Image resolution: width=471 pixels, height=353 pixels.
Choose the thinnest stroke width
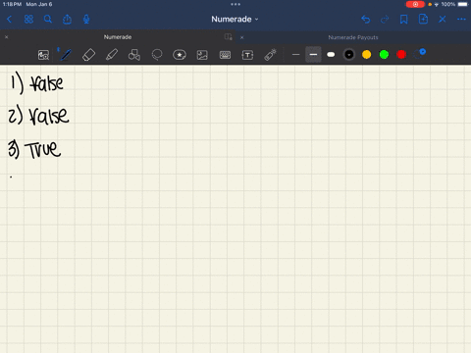click(295, 55)
